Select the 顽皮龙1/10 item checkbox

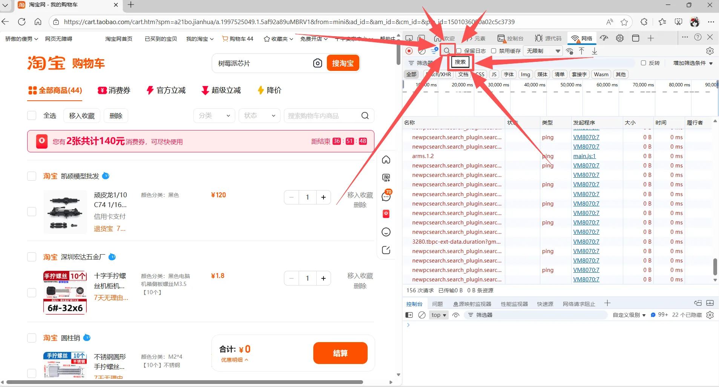32,212
